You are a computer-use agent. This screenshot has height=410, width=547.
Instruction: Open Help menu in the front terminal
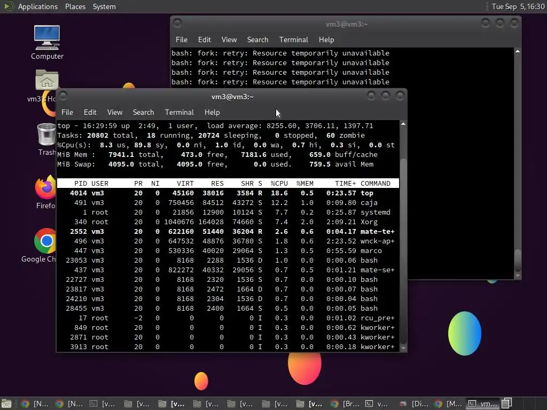click(x=212, y=112)
